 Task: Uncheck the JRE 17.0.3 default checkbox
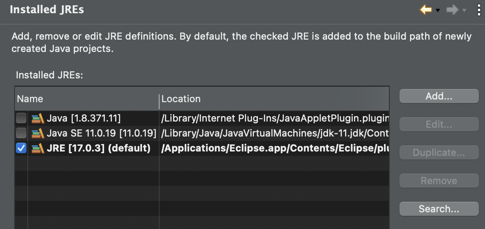(21, 148)
